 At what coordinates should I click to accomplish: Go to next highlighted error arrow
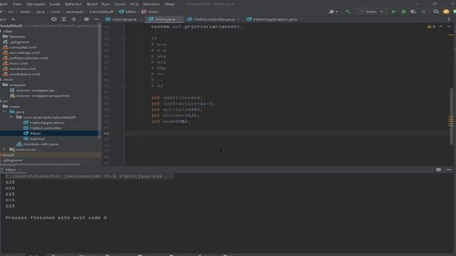point(449,26)
